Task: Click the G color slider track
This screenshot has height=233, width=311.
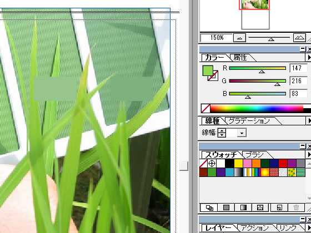Action: [x=258, y=81]
